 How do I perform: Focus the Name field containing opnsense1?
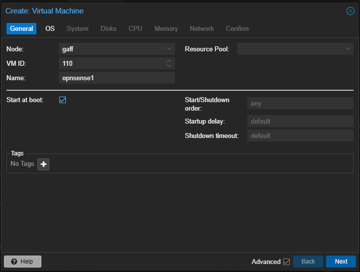click(x=117, y=78)
